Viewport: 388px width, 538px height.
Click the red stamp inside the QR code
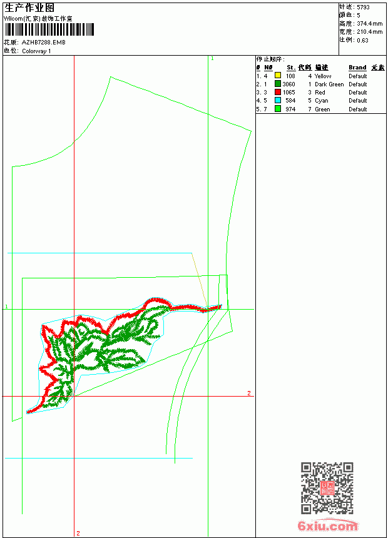pyautogui.click(x=327, y=488)
